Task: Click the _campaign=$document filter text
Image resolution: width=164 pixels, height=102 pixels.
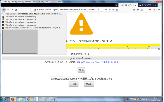Action: [81, 58]
